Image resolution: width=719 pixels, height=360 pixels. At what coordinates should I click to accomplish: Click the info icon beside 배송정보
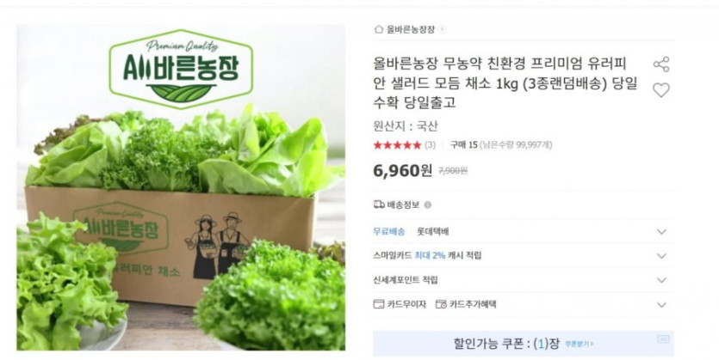[427, 205]
